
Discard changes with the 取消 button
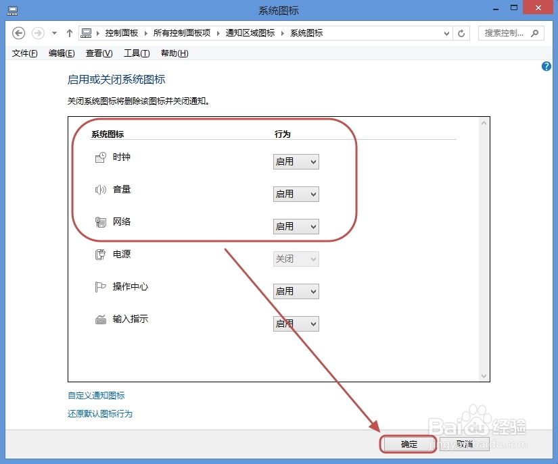point(465,444)
